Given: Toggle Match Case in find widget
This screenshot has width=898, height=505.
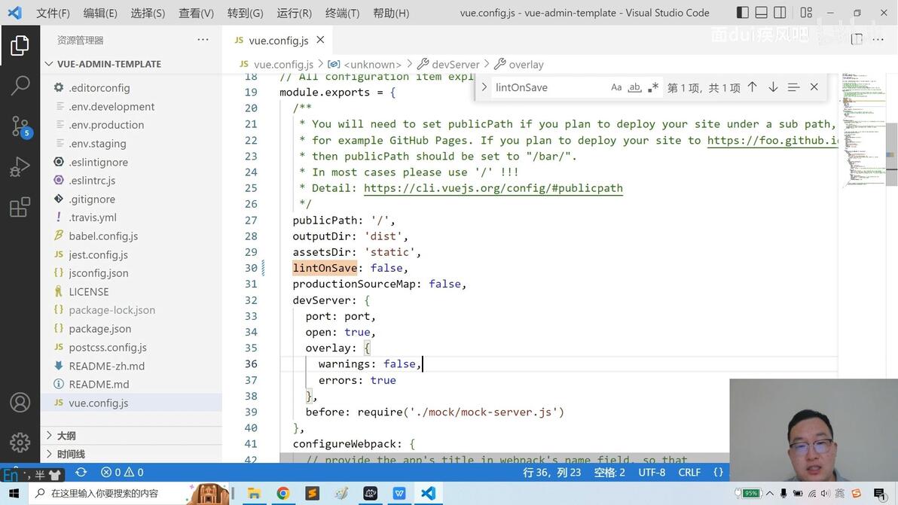Looking at the screenshot, I should (x=616, y=87).
